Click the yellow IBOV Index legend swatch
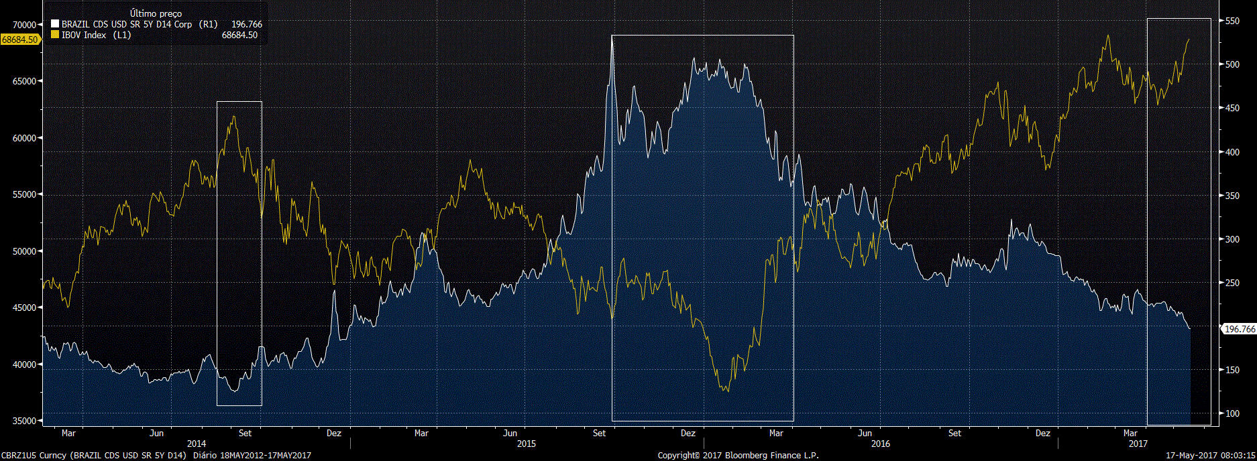 tap(55, 35)
